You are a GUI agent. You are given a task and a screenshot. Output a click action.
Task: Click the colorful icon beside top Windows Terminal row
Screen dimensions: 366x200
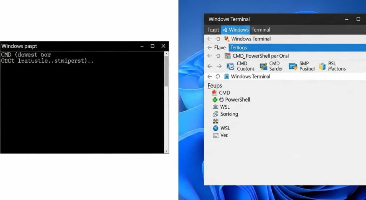pyautogui.click(x=226, y=39)
